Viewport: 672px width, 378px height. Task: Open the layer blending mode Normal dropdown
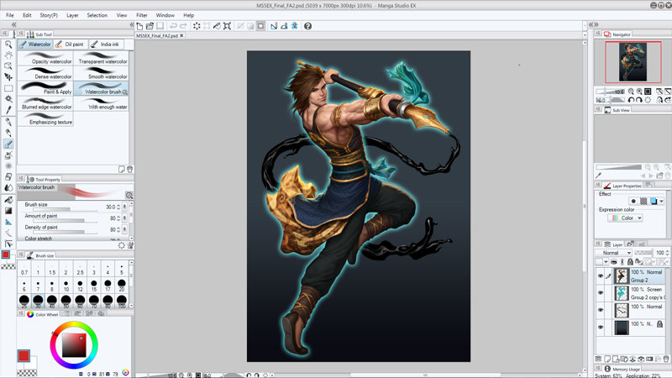click(612, 253)
